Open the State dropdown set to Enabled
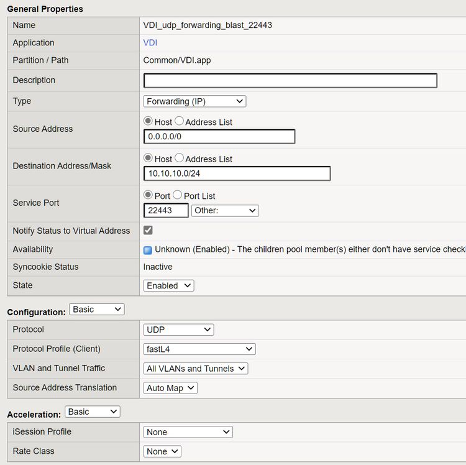The height and width of the screenshot is (465, 466). pos(168,286)
